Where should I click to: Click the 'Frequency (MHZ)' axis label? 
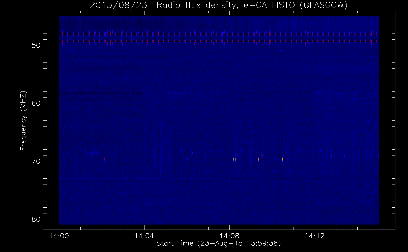coord(23,121)
